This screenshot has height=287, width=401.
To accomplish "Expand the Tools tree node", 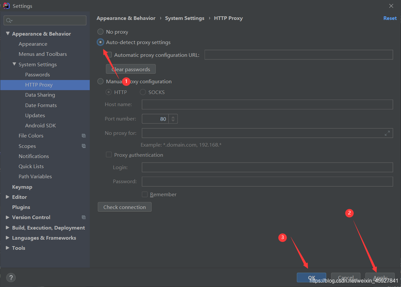I will (x=8, y=248).
